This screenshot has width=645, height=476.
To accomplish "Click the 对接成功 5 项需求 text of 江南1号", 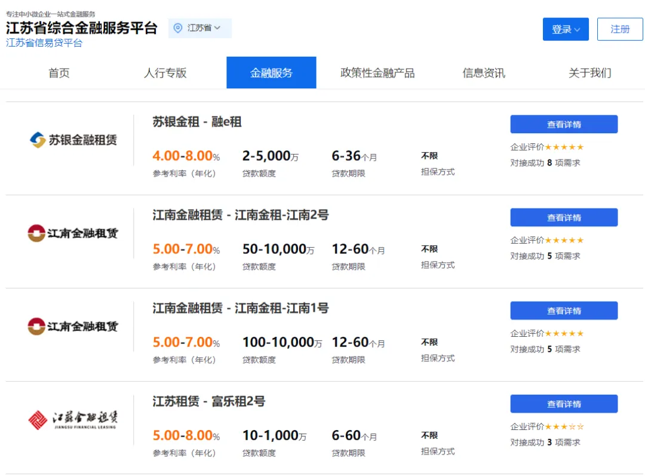I will pyautogui.click(x=545, y=349).
